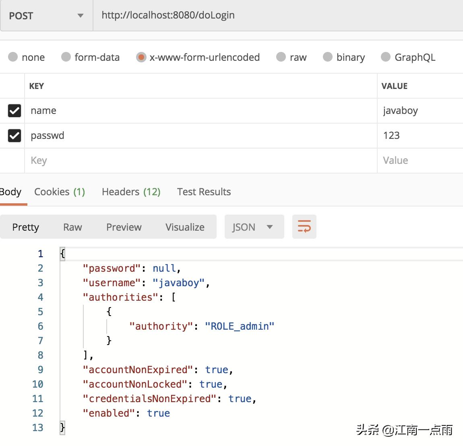Viewport: 463px width, 446px height.
Task: Select the x-www-form-urlencoded radio option
Action: (x=141, y=57)
